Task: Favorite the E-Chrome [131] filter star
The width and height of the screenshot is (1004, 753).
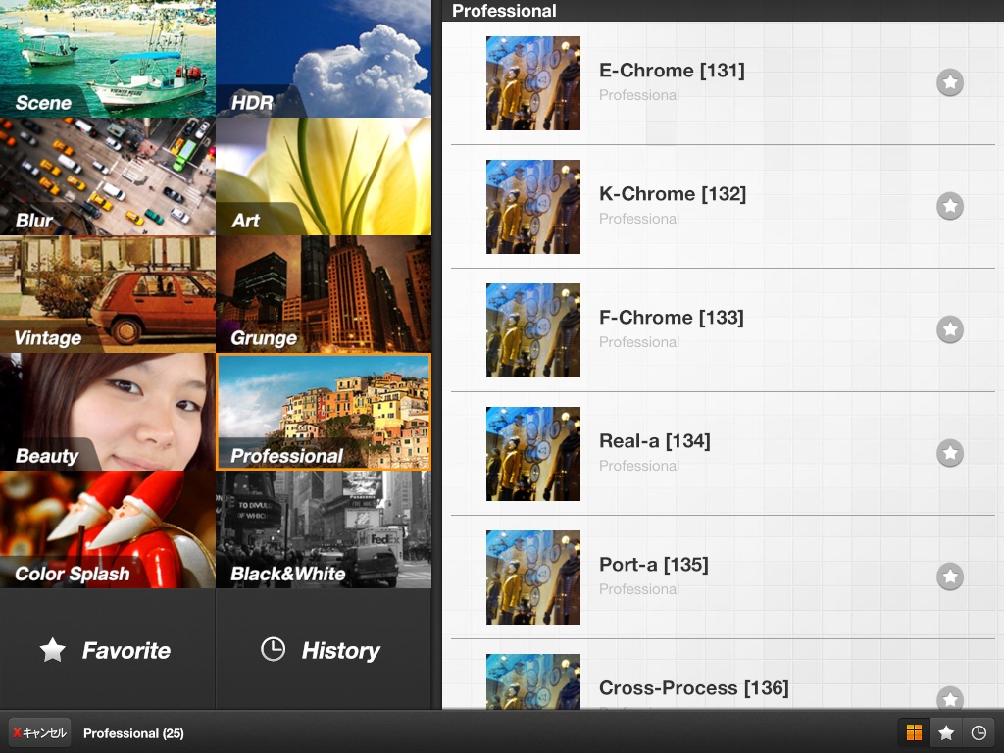Action: (x=949, y=82)
